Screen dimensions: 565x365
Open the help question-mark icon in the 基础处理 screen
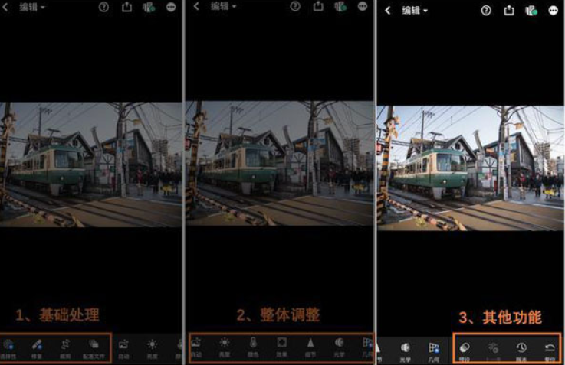(x=103, y=7)
